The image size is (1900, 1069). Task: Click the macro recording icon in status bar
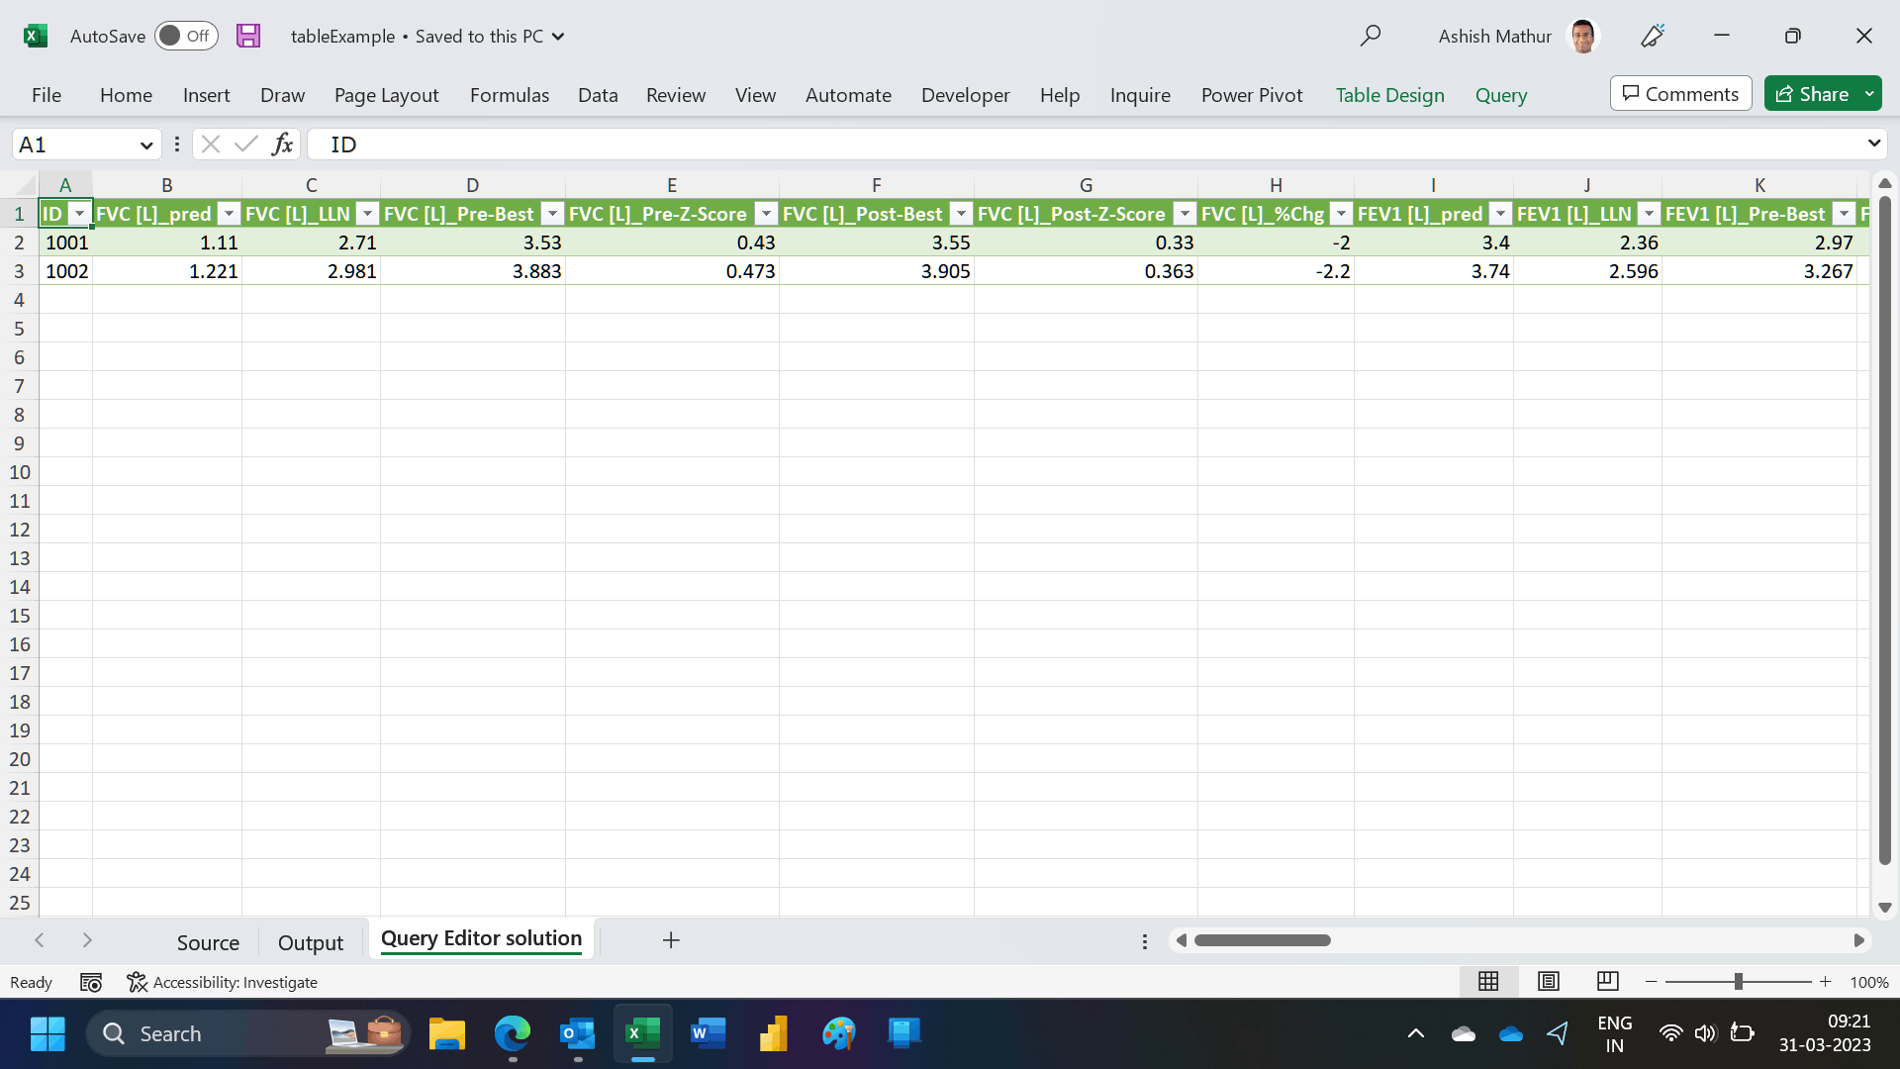tap(91, 982)
